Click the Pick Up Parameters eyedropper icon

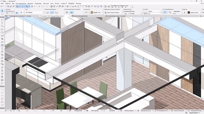11,6
